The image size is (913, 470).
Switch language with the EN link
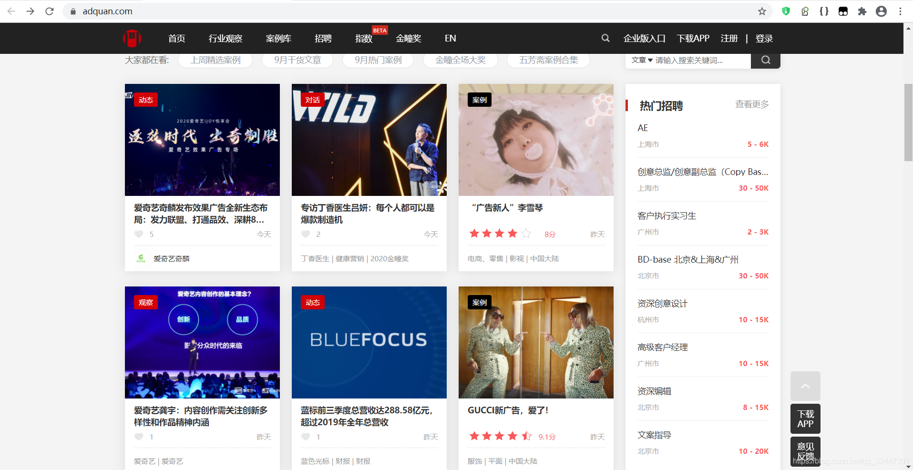click(451, 38)
